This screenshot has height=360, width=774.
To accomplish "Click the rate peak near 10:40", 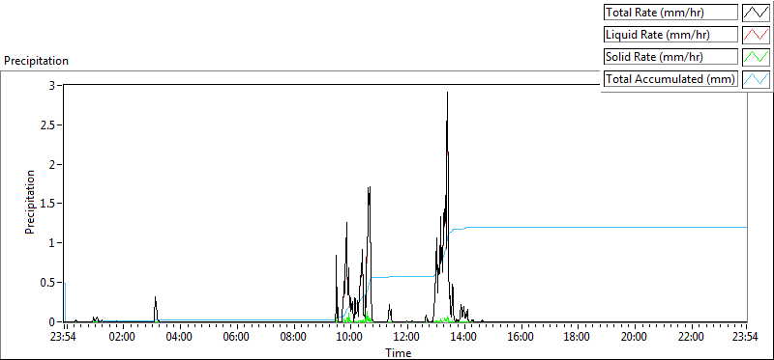I will click(x=369, y=187).
